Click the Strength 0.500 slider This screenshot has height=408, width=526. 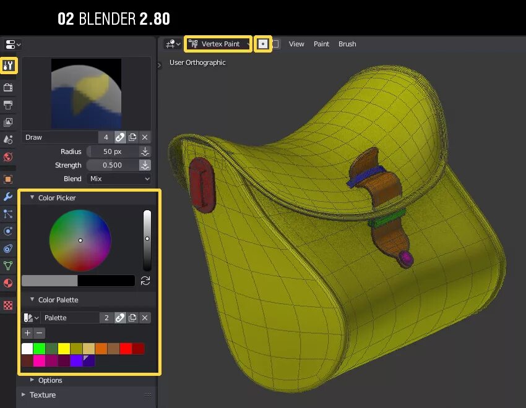coord(113,165)
